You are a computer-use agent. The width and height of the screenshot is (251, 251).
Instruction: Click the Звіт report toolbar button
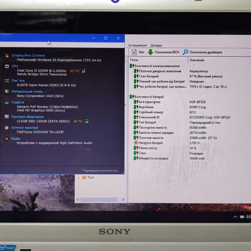coord(138,52)
